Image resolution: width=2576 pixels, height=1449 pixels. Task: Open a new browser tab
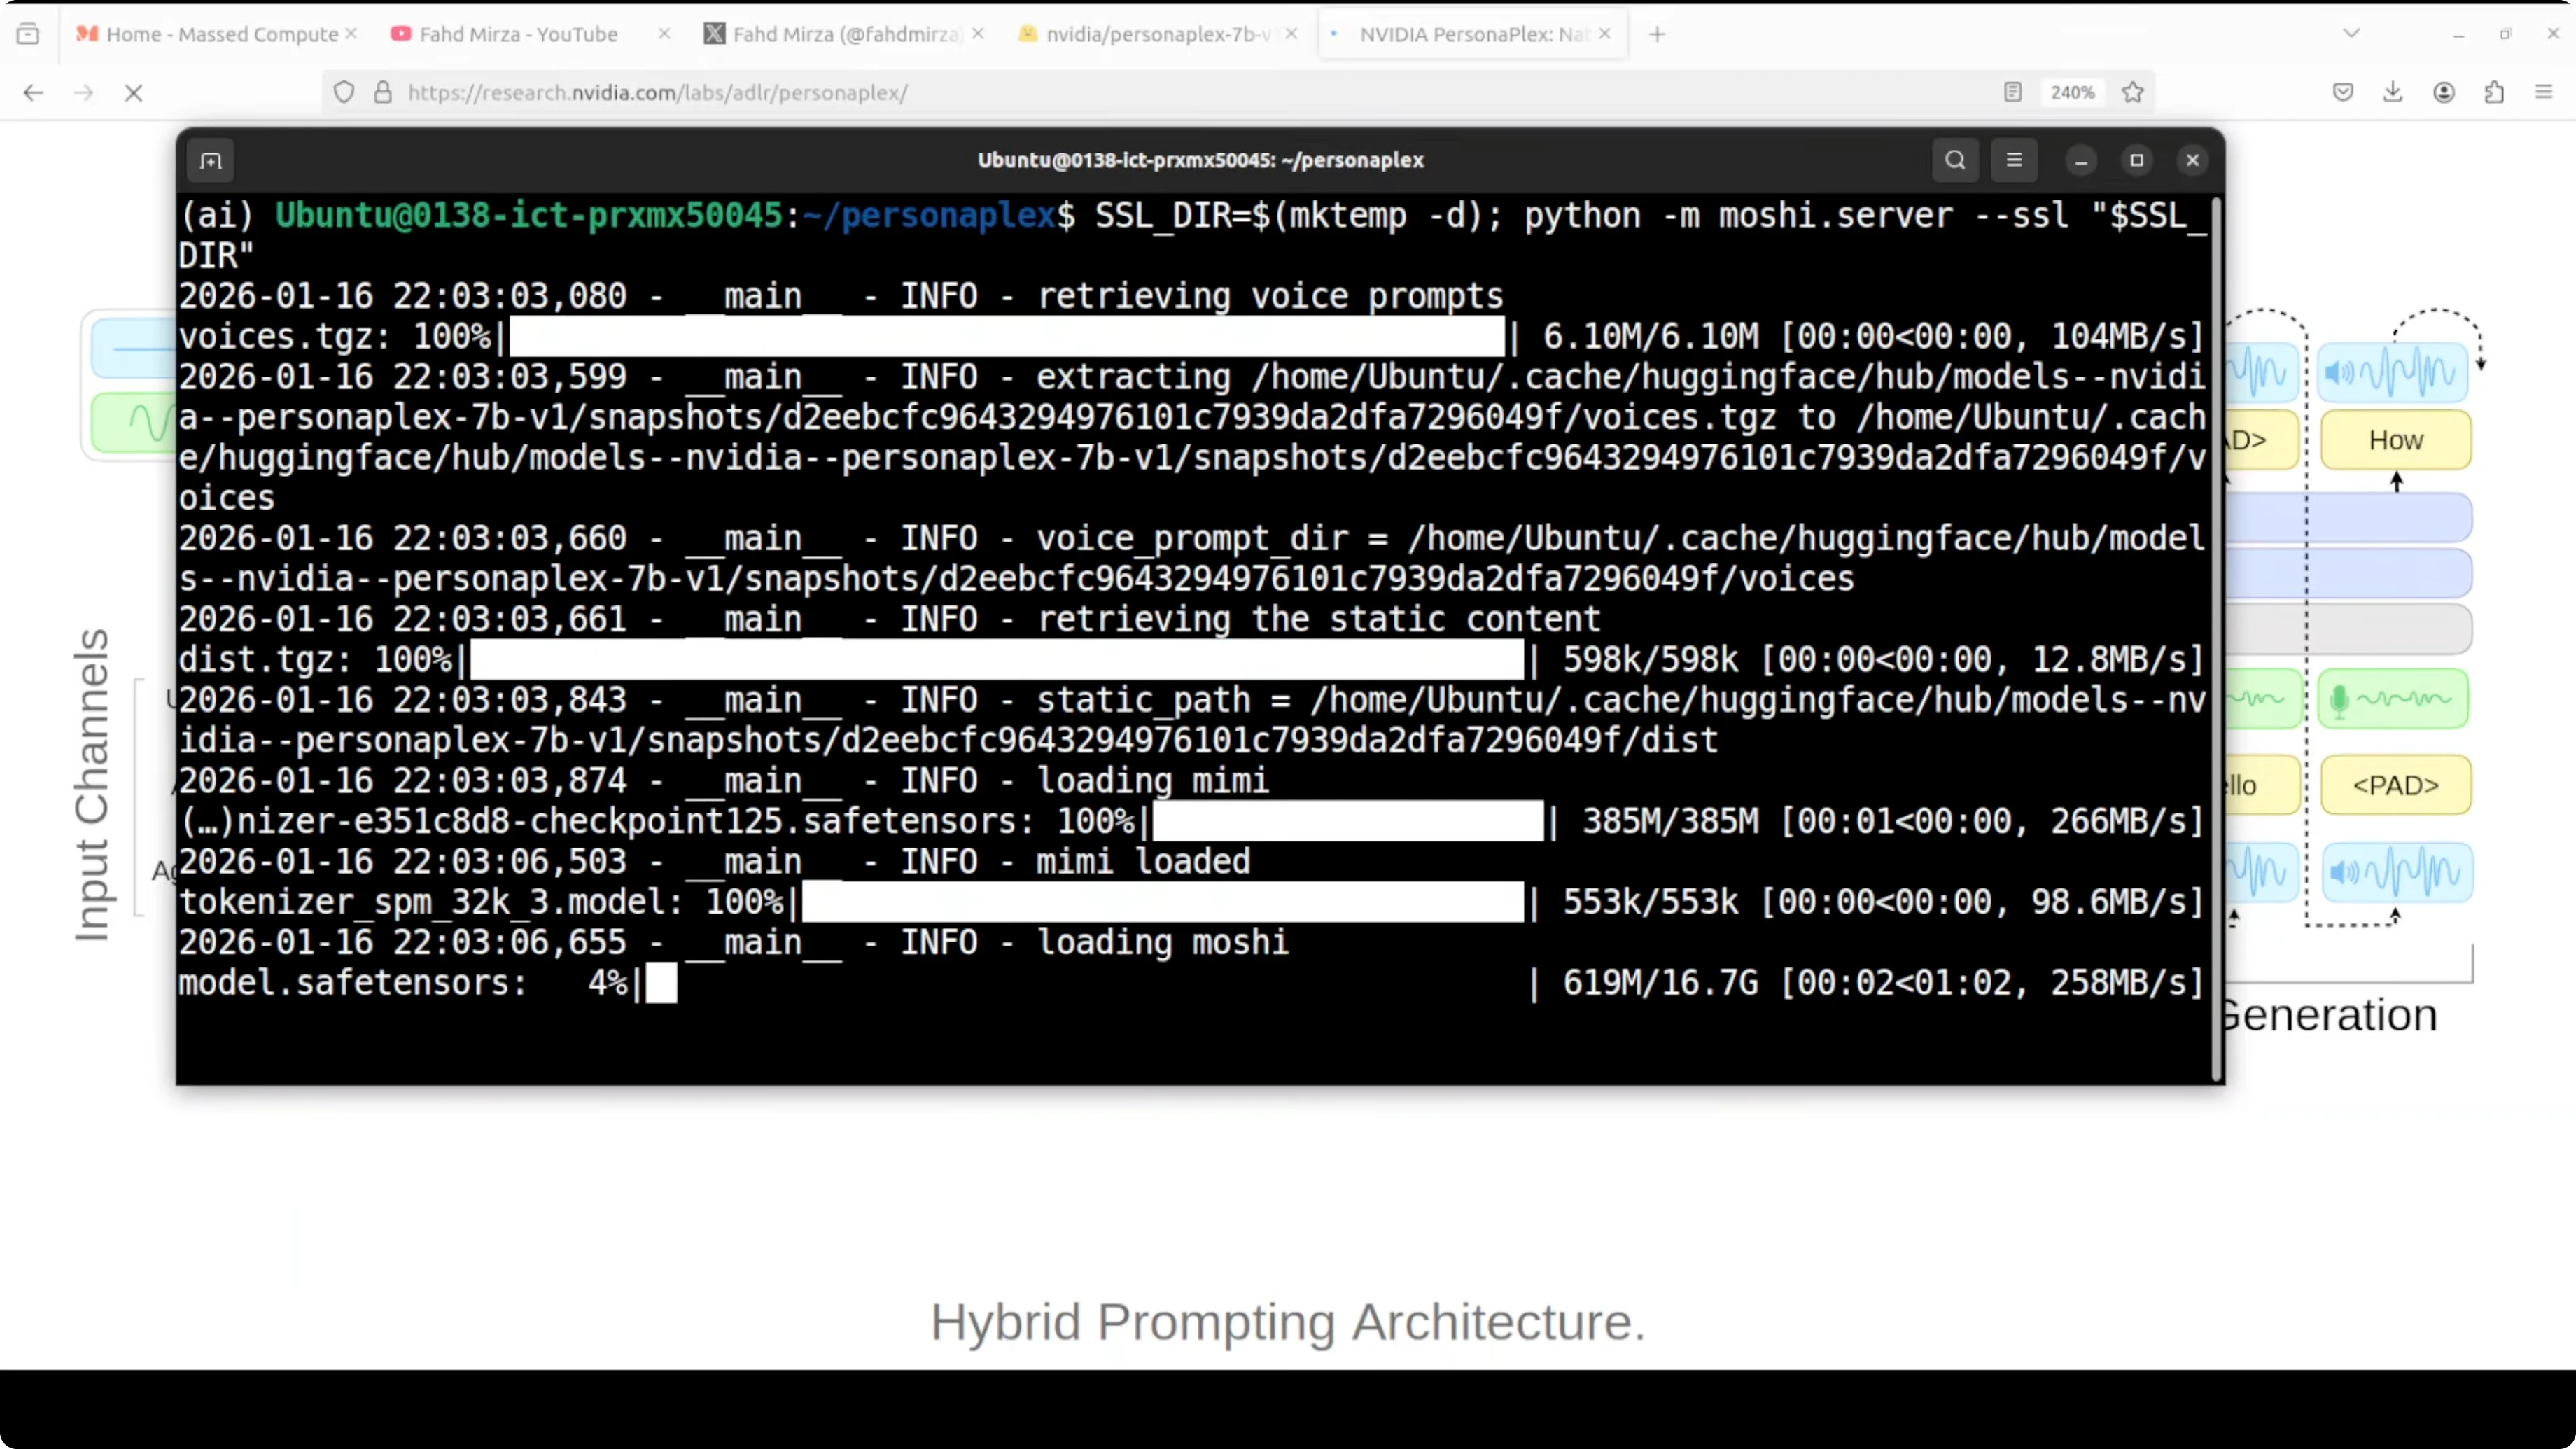[1657, 34]
